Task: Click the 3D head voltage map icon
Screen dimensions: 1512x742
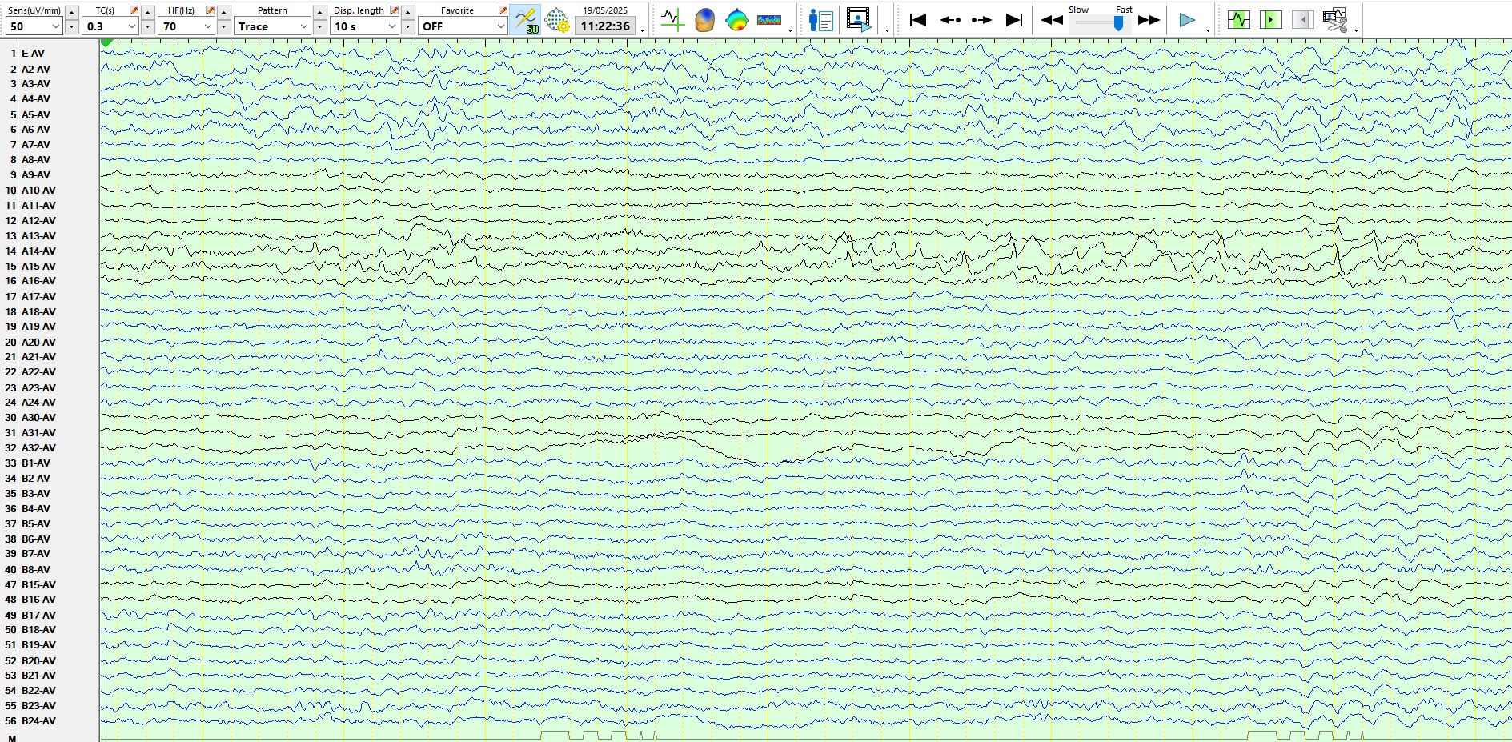Action: 704,20
